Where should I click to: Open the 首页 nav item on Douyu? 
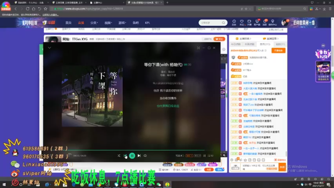click(68, 23)
